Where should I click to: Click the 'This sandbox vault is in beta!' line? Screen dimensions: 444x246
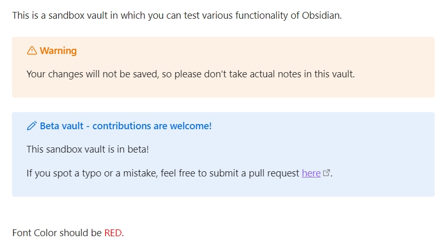point(88,149)
